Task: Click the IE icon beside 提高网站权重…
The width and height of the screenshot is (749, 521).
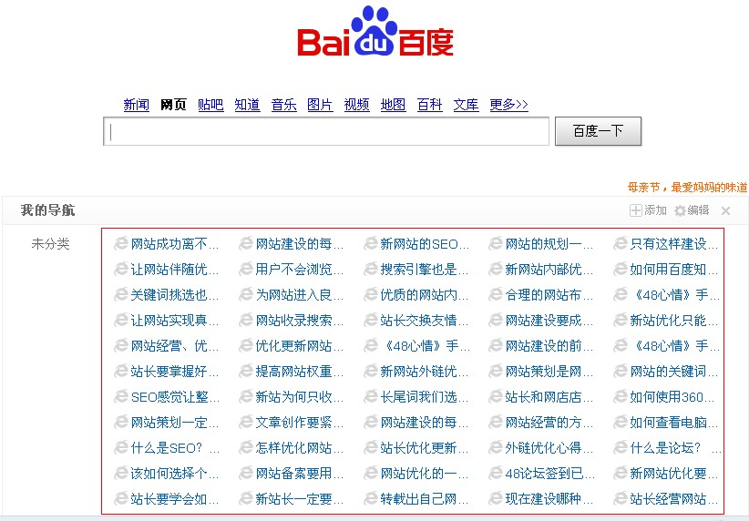Action: coord(245,371)
